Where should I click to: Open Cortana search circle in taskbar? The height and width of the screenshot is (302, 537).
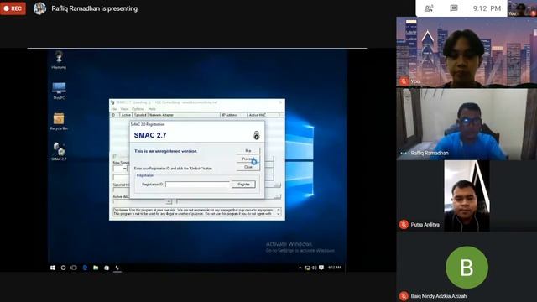coord(64,268)
